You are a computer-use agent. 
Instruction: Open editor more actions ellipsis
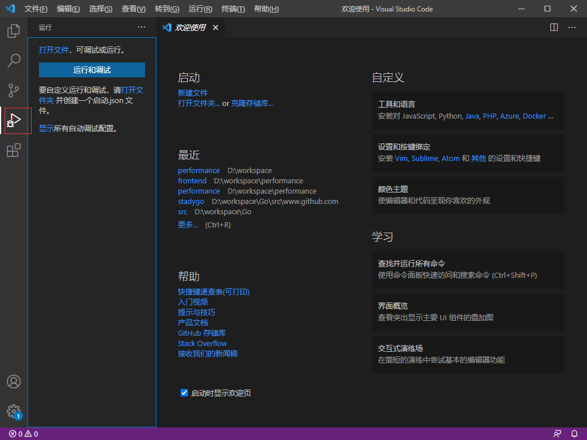click(572, 27)
